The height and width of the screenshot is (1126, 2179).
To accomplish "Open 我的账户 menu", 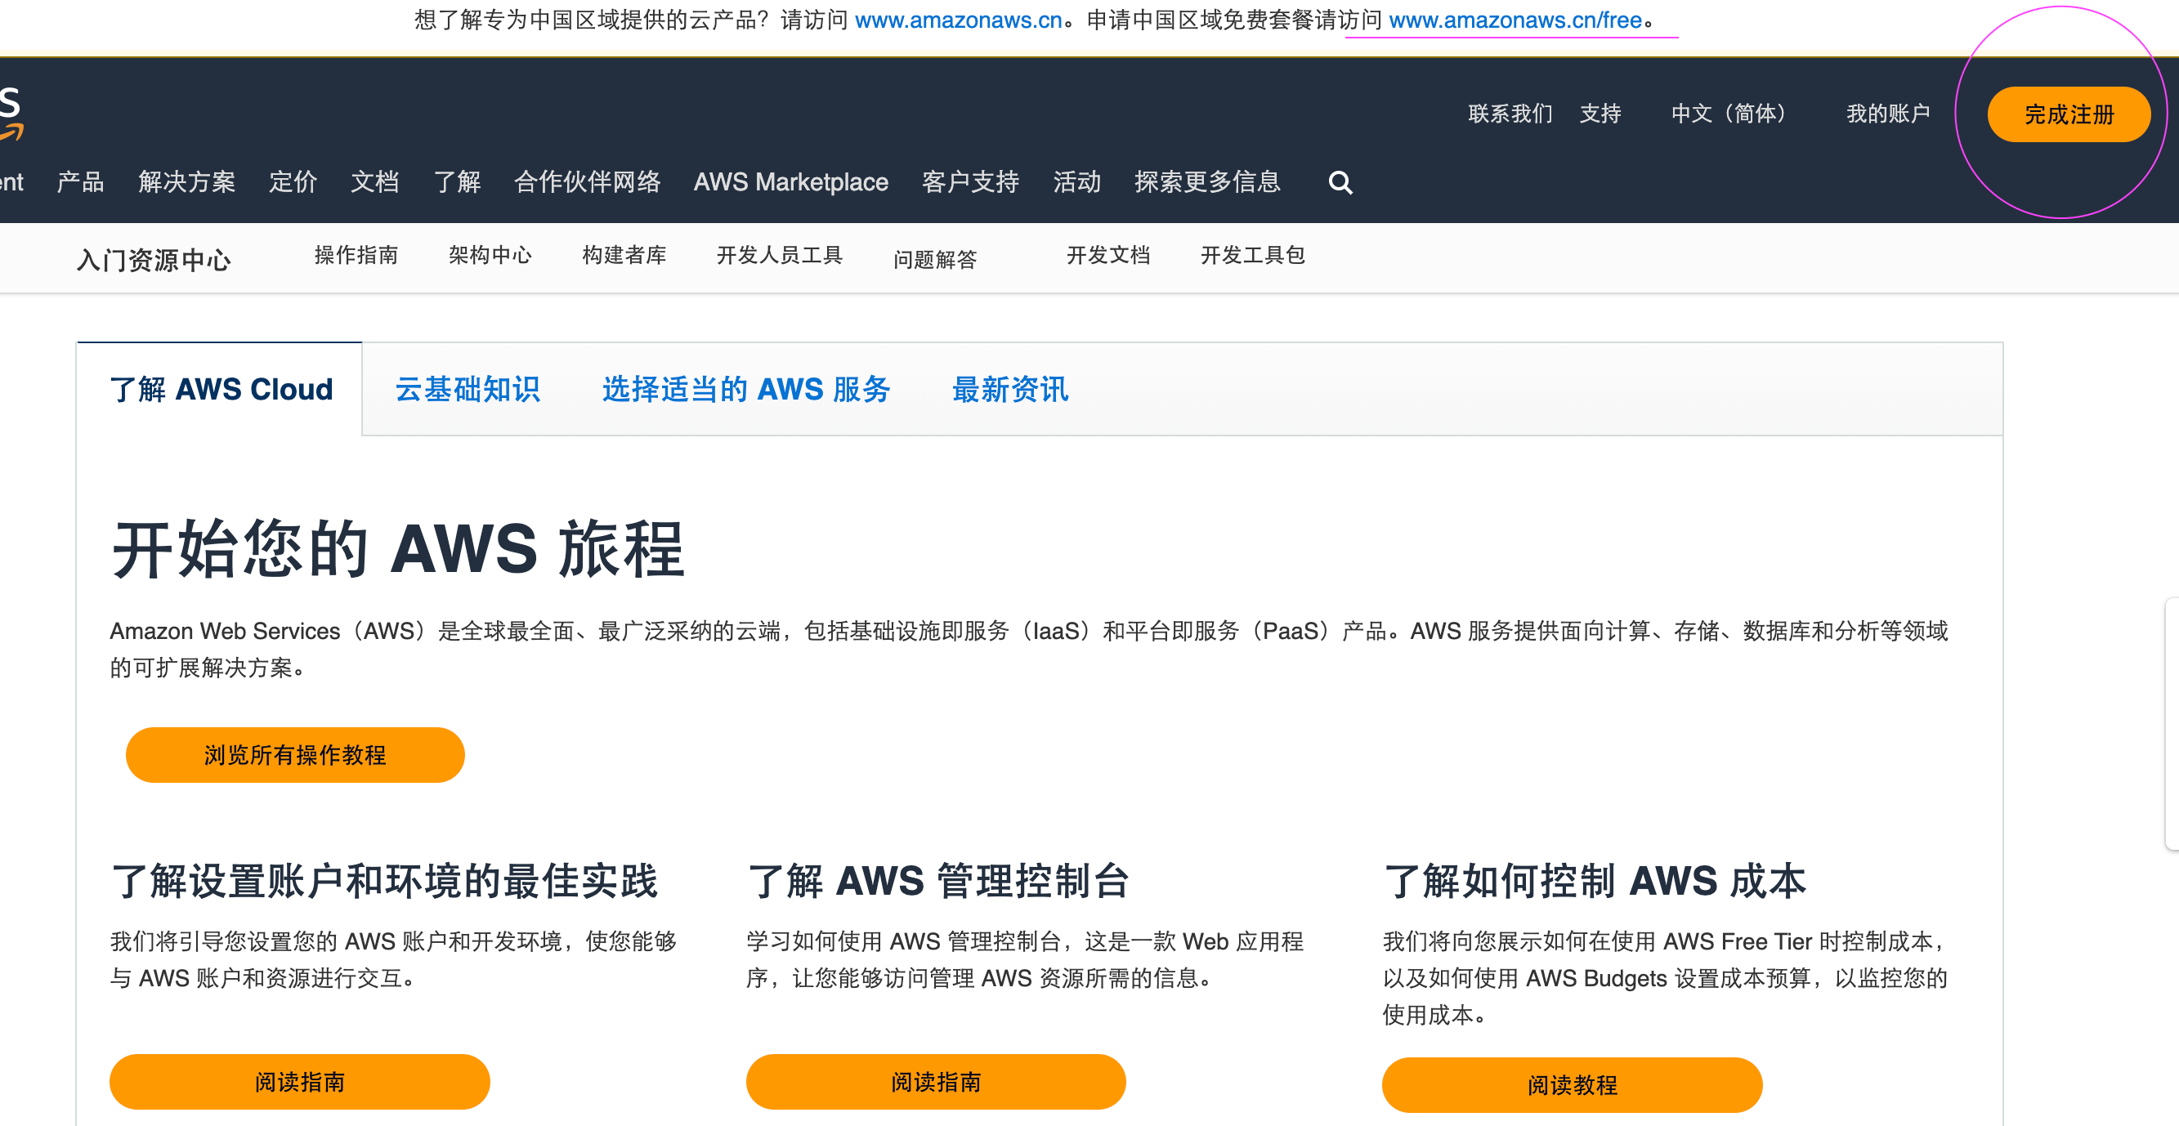I will tap(1887, 114).
